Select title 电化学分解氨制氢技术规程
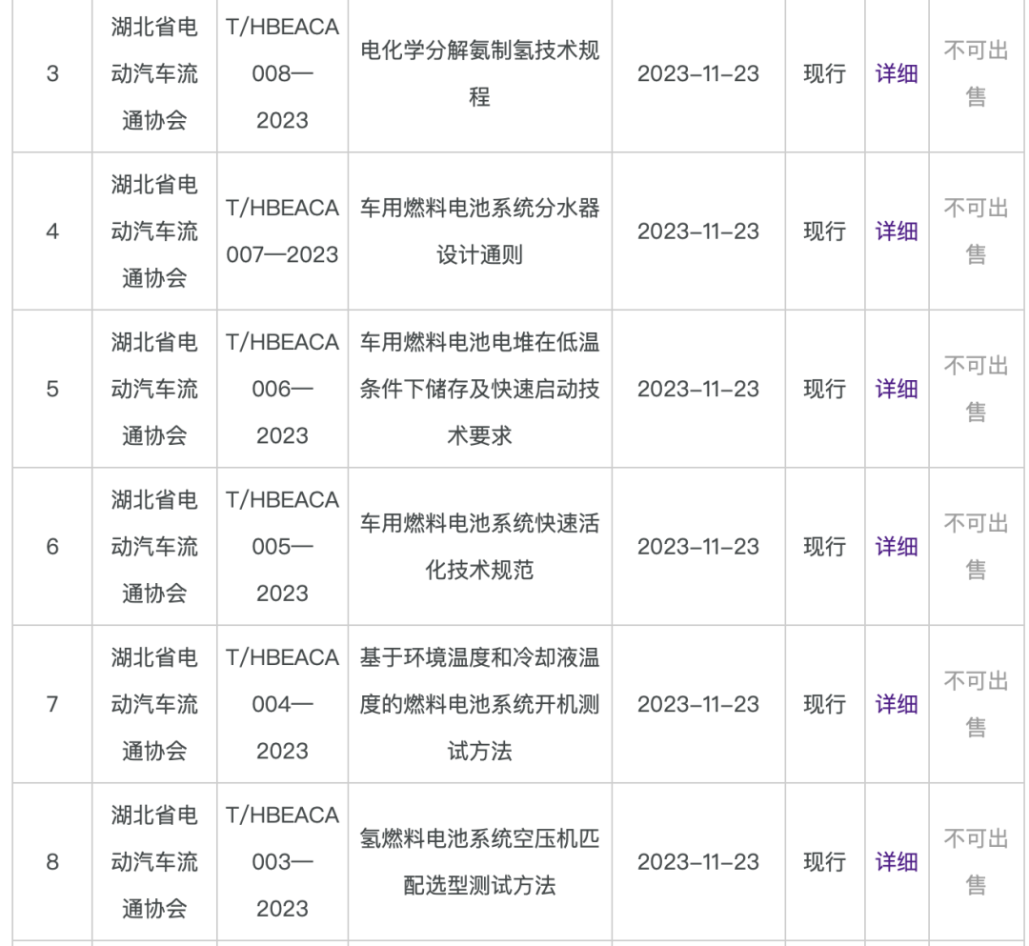Screen dimensions: 1029x946 coord(479,73)
